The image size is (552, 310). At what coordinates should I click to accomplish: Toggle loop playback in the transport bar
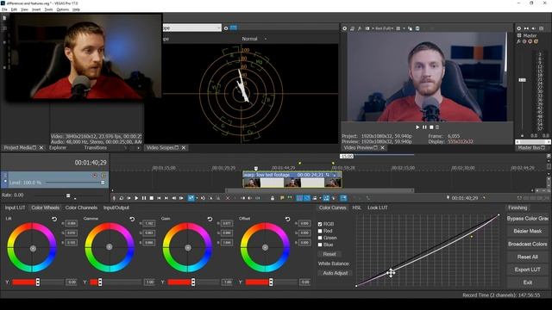(122, 198)
